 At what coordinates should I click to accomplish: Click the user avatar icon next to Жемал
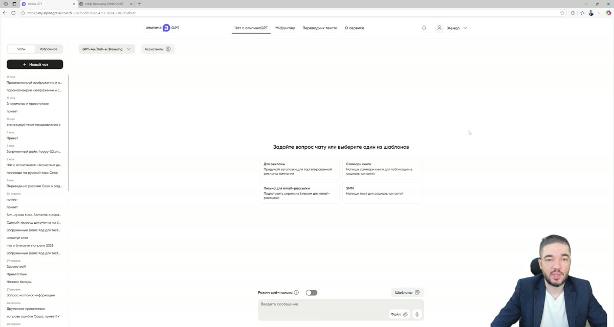(x=439, y=28)
